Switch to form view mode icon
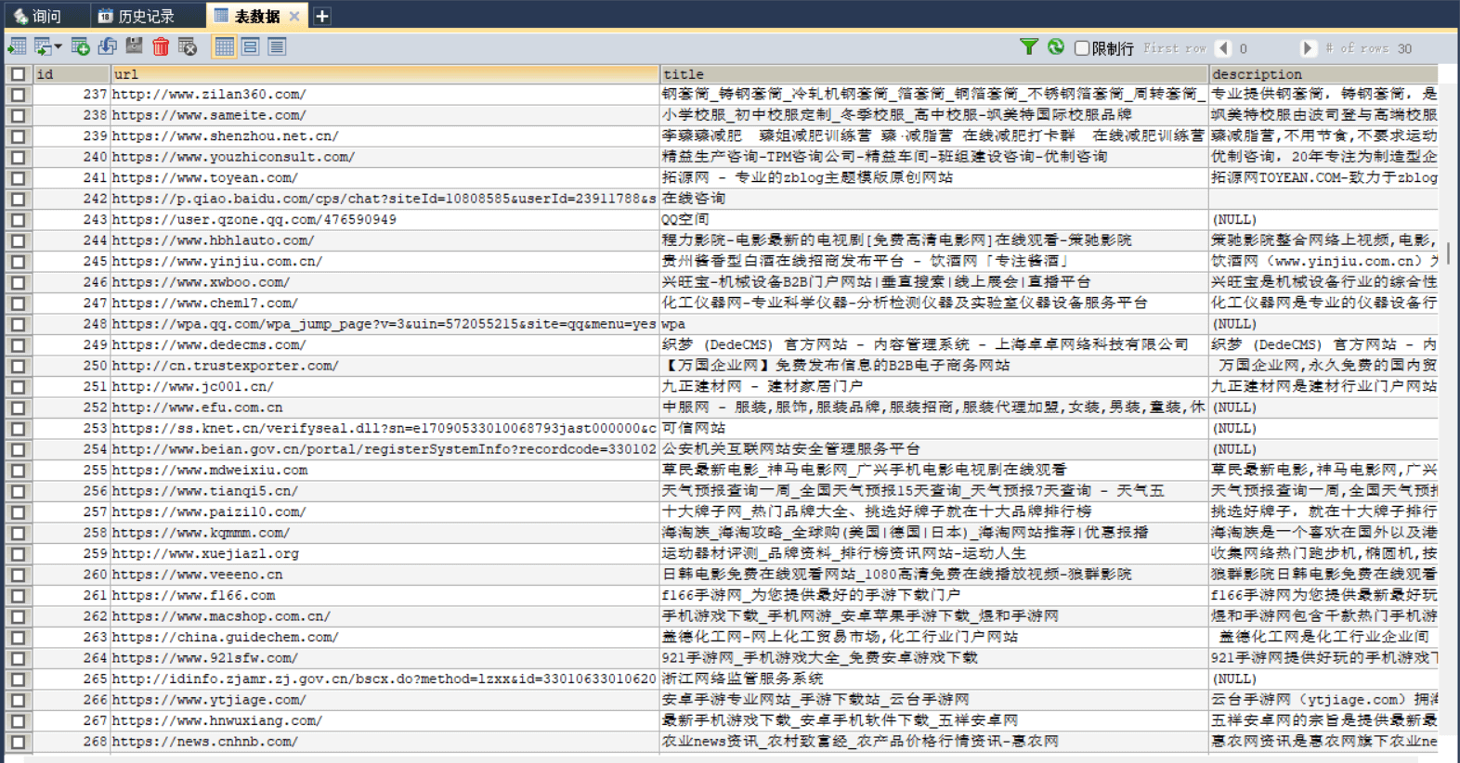 [251, 46]
